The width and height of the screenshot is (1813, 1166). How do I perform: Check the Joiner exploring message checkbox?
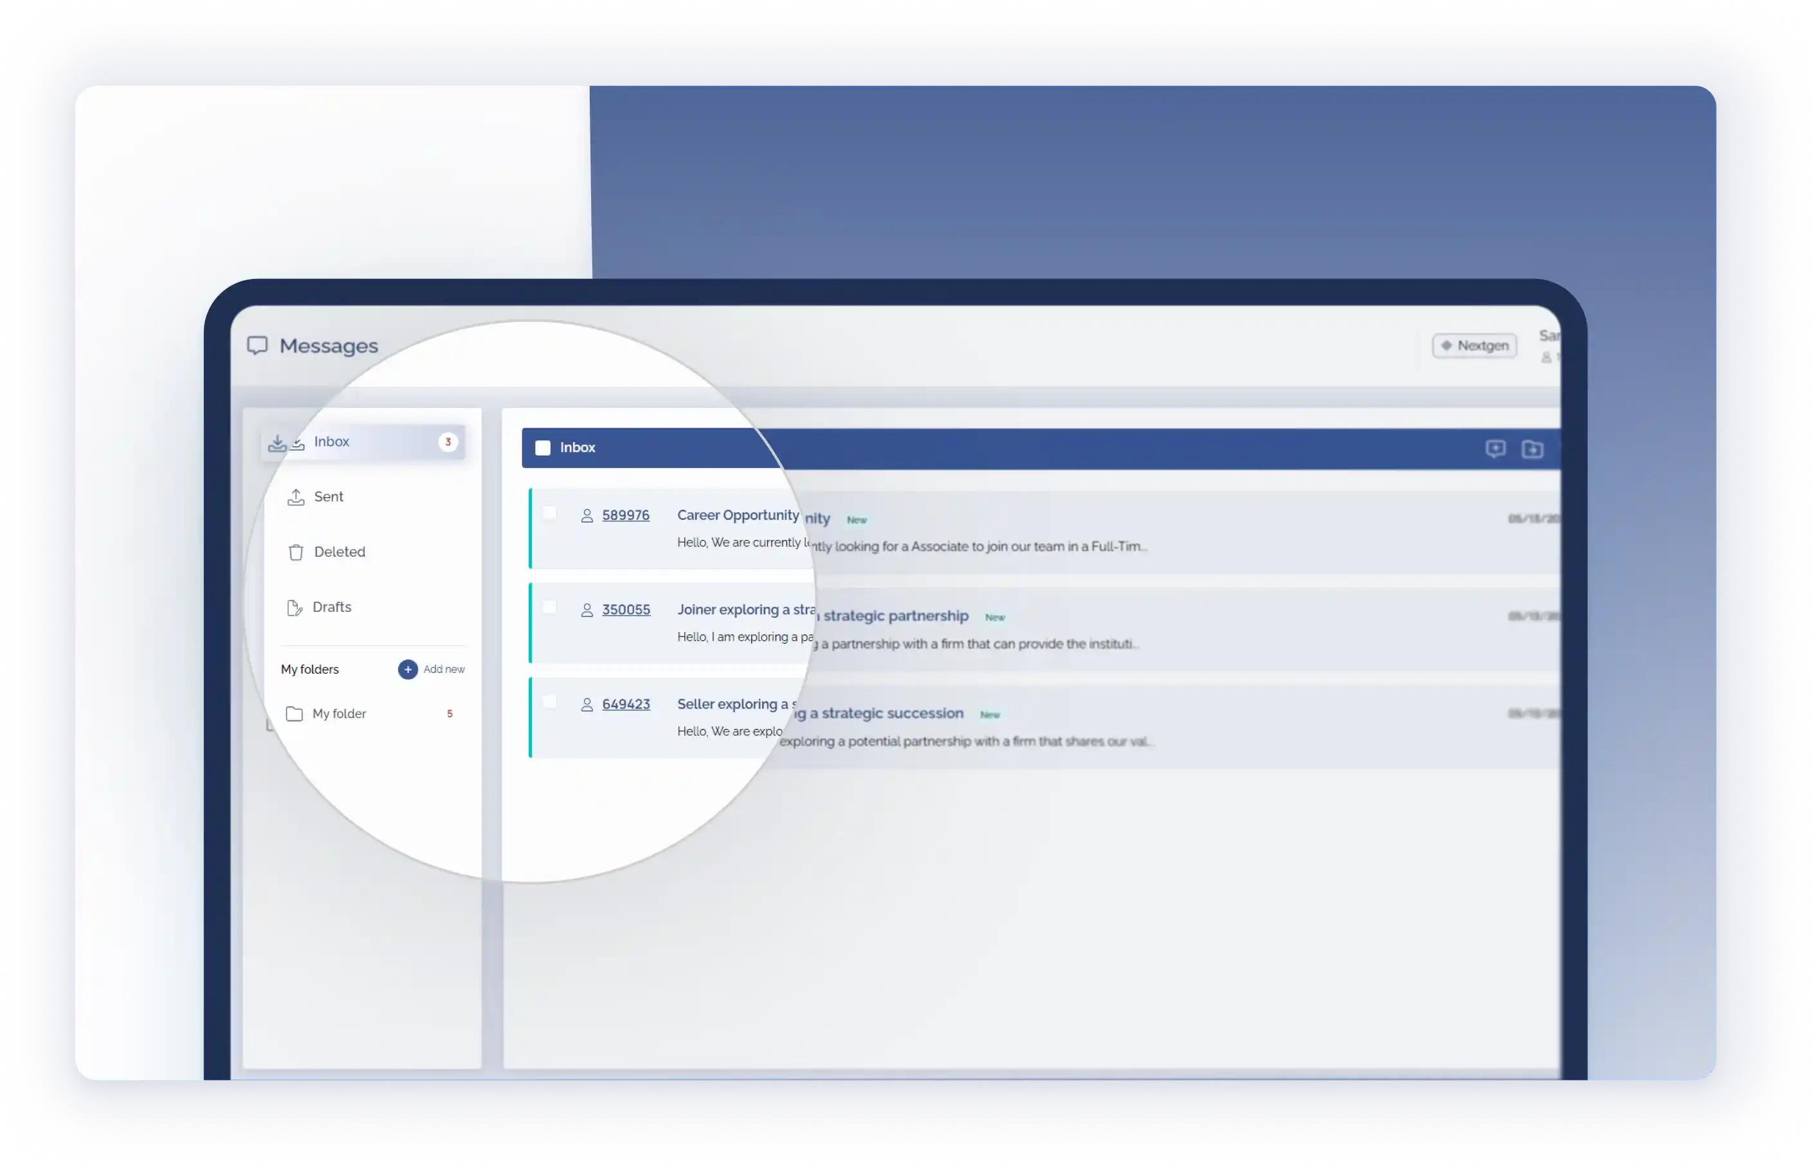(550, 608)
